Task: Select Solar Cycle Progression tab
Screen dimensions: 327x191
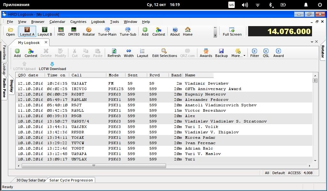Action: coord(71,180)
